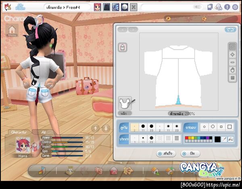The image size is (242, 189).
Task: Click the empty X item slot
Action: [x=134, y=7]
